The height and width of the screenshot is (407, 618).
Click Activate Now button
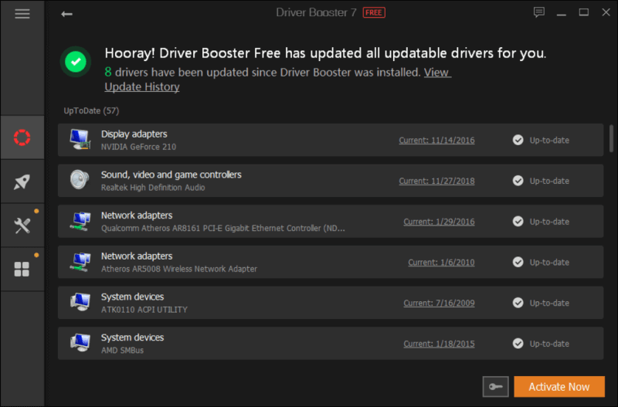click(559, 386)
